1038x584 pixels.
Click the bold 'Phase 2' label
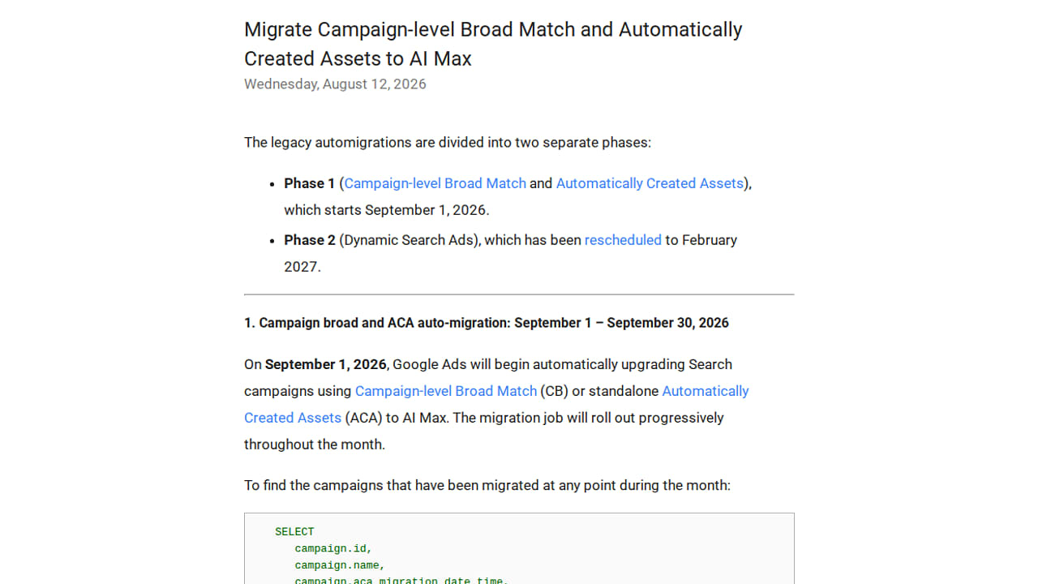tap(310, 240)
